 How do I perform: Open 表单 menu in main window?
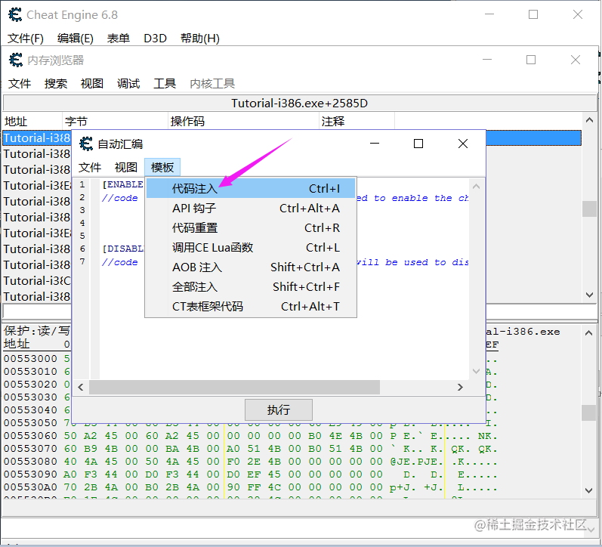119,38
